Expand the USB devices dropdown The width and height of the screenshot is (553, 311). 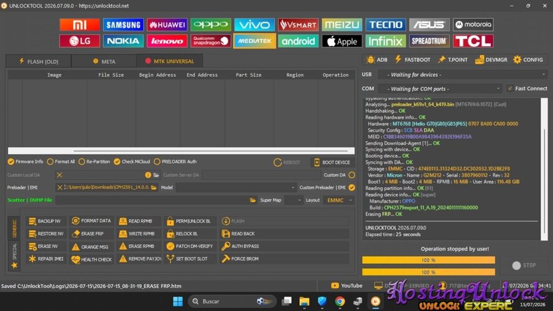tap(462, 75)
